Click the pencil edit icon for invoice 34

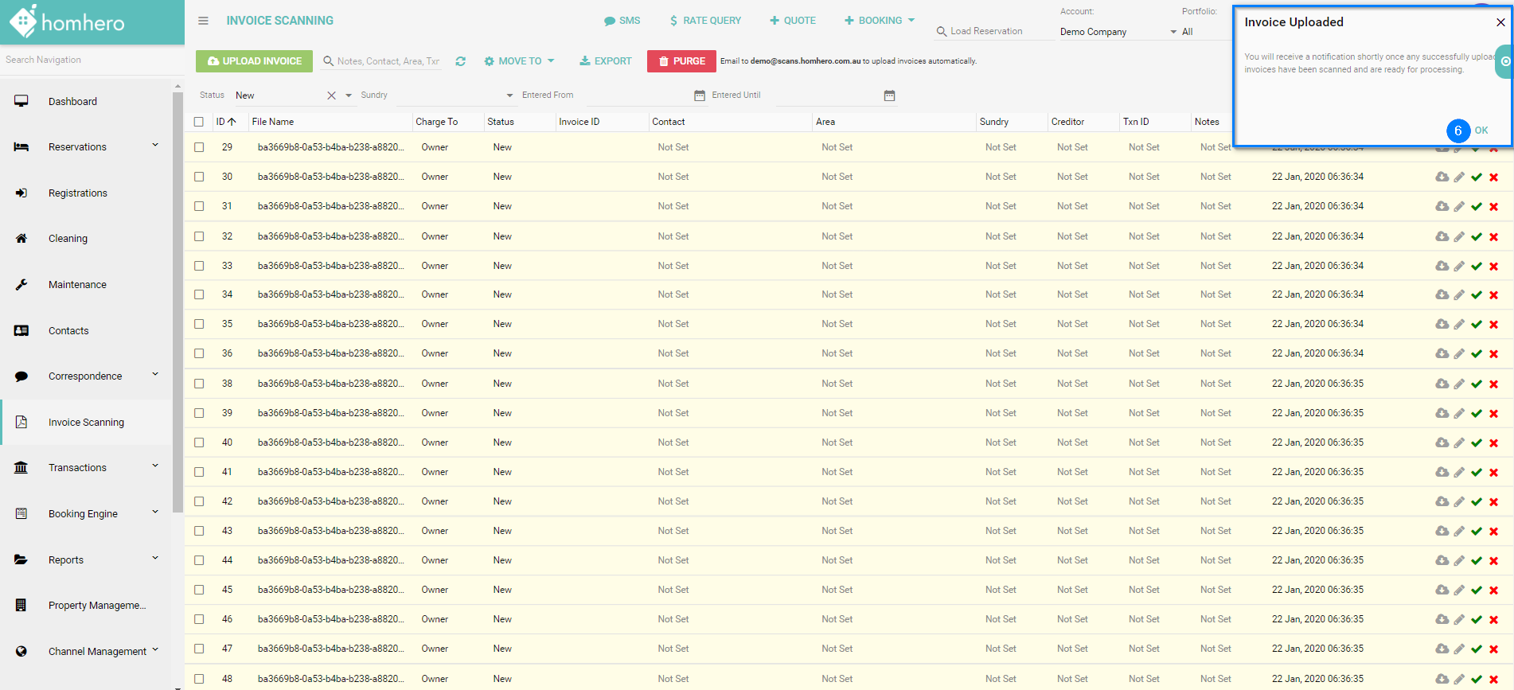tap(1459, 295)
